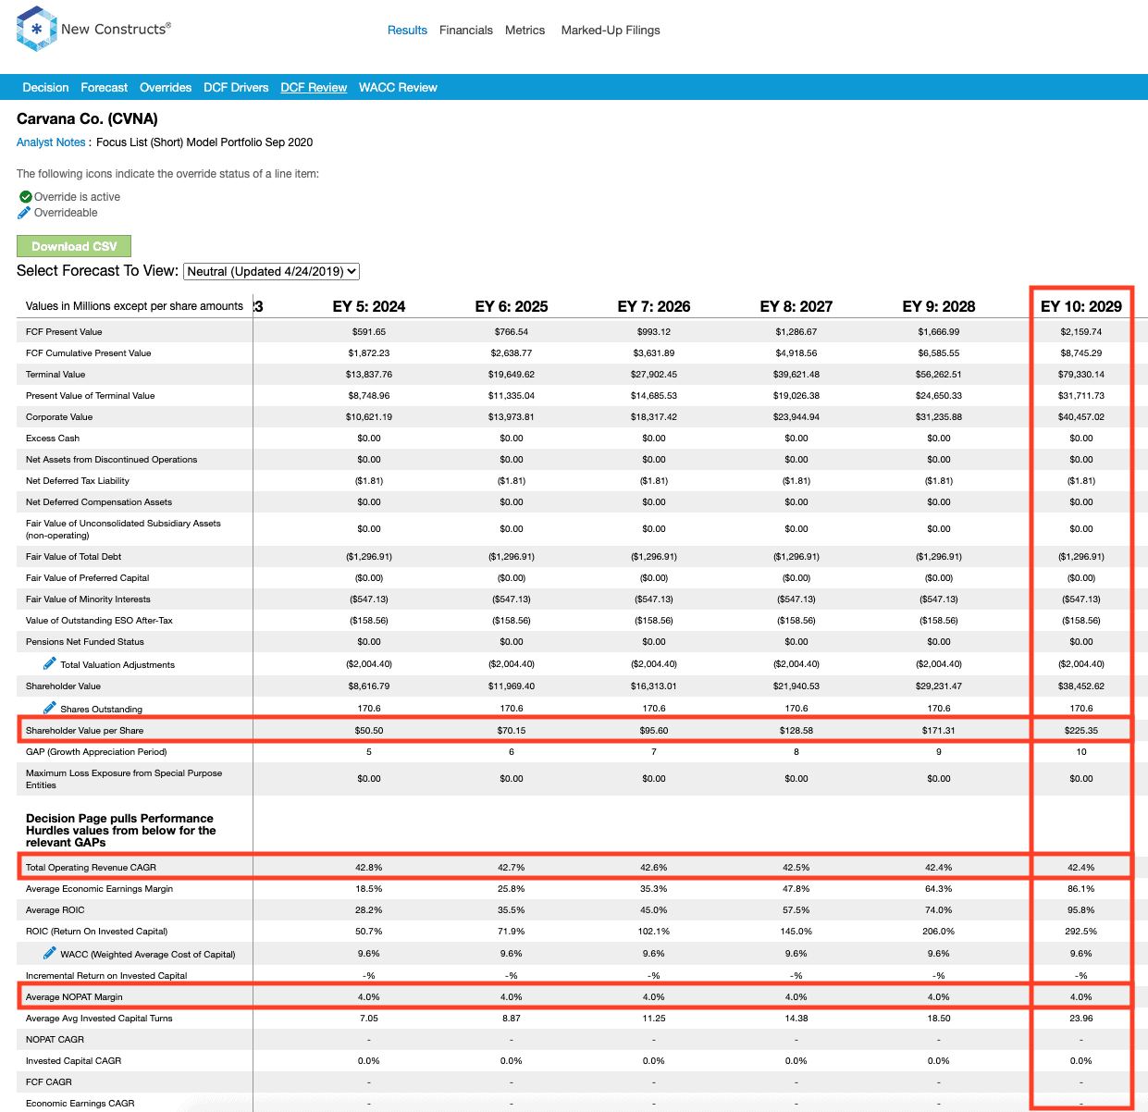Click the New Constructs brand name
The image size is (1148, 1112).
(116, 30)
